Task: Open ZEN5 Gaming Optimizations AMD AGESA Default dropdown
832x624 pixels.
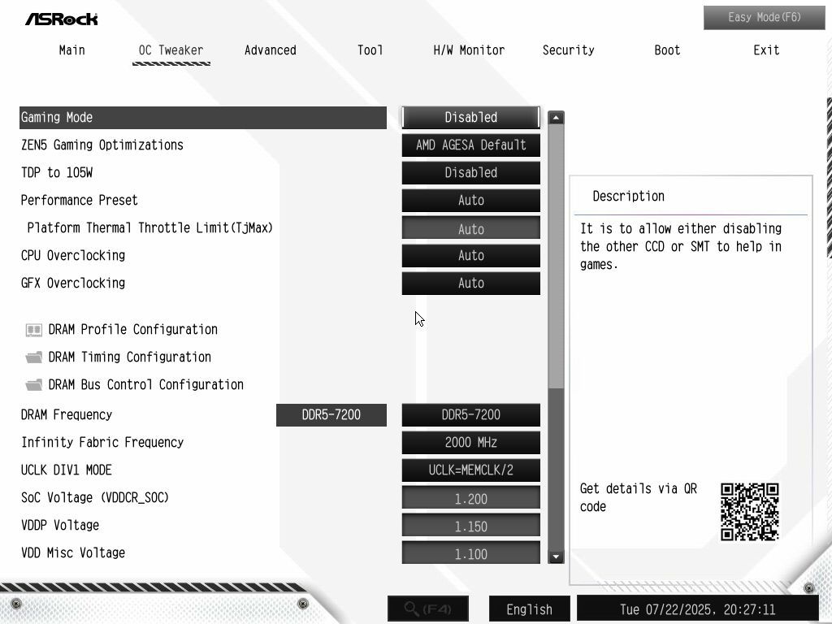Action: coord(470,145)
